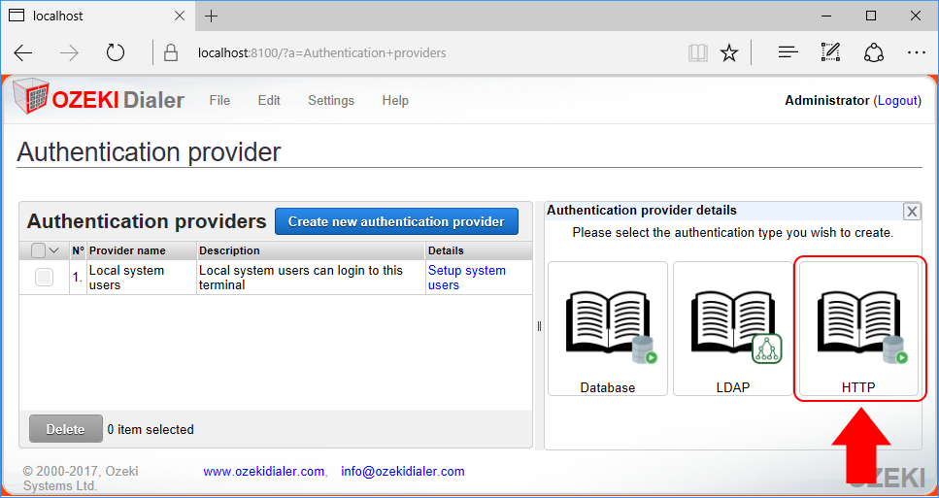Refresh the page in the browser

116,52
